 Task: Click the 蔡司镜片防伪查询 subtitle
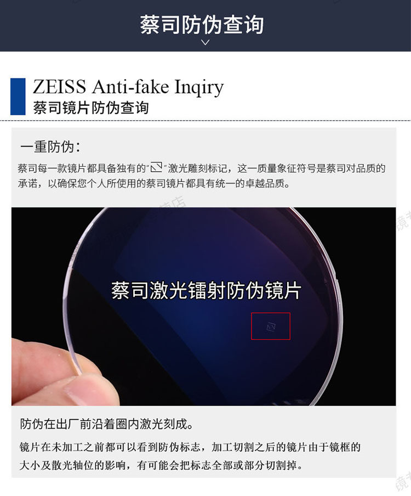coord(91,108)
